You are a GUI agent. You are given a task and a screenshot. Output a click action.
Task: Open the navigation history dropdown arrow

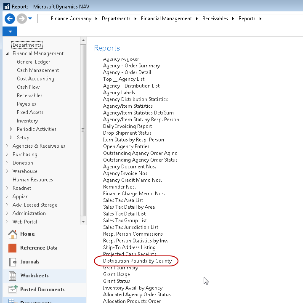pyautogui.click(x=30, y=19)
